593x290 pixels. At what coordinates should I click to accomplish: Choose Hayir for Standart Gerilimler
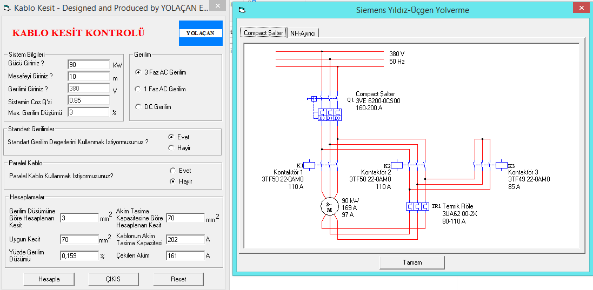pos(171,148)
